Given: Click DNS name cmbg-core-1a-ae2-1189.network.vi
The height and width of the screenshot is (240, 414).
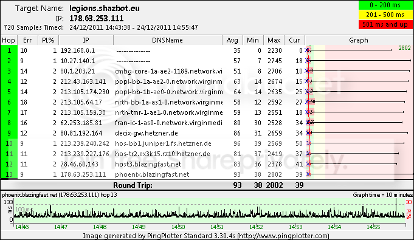Looking at the screenshot, I should click(x=168, y=71).
